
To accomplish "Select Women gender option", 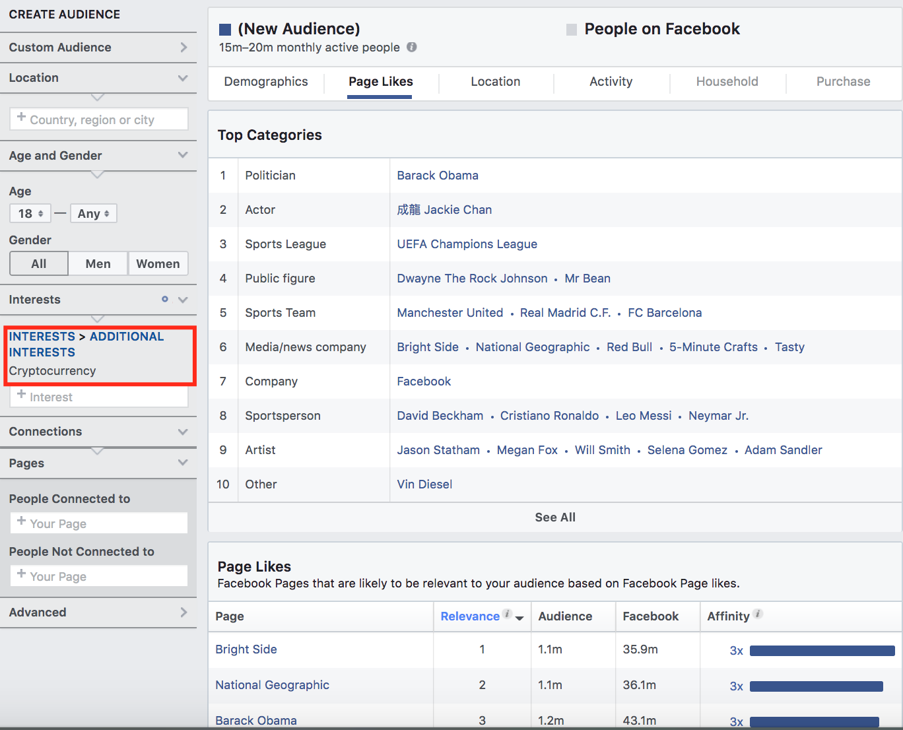I will pos(158,263).
